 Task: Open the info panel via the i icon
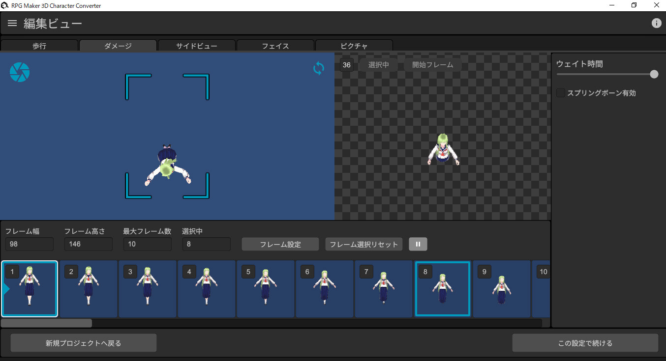(656, 23)
